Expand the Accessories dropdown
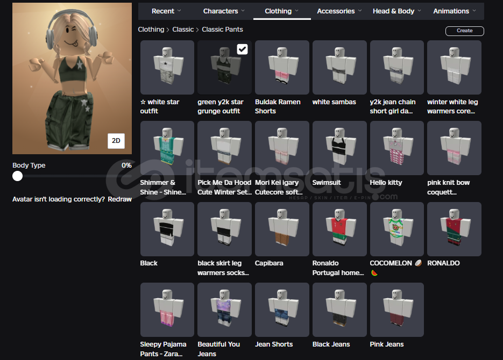This screenshot has height=360, width=503. (339, 11)
